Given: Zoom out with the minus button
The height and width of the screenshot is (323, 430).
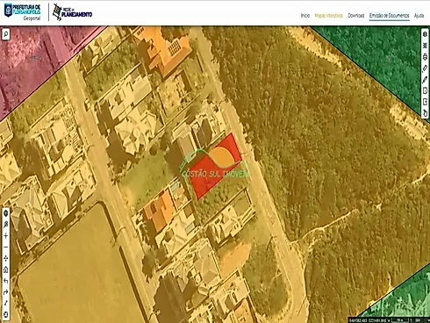Looking at the screenshot, I should (x=6, y=248).
